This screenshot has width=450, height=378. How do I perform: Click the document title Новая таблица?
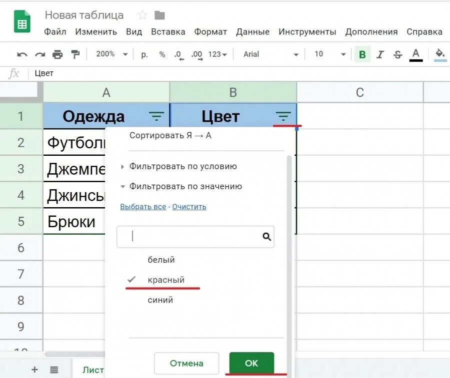point(84,15)
